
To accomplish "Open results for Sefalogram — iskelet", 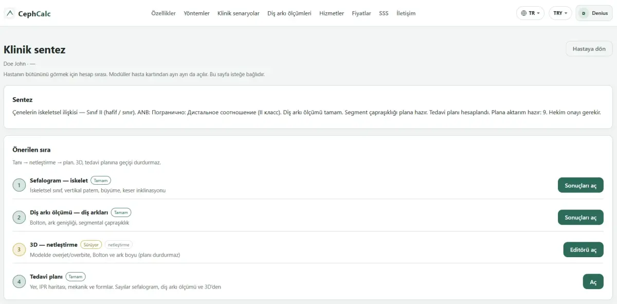I will point(580,185).
